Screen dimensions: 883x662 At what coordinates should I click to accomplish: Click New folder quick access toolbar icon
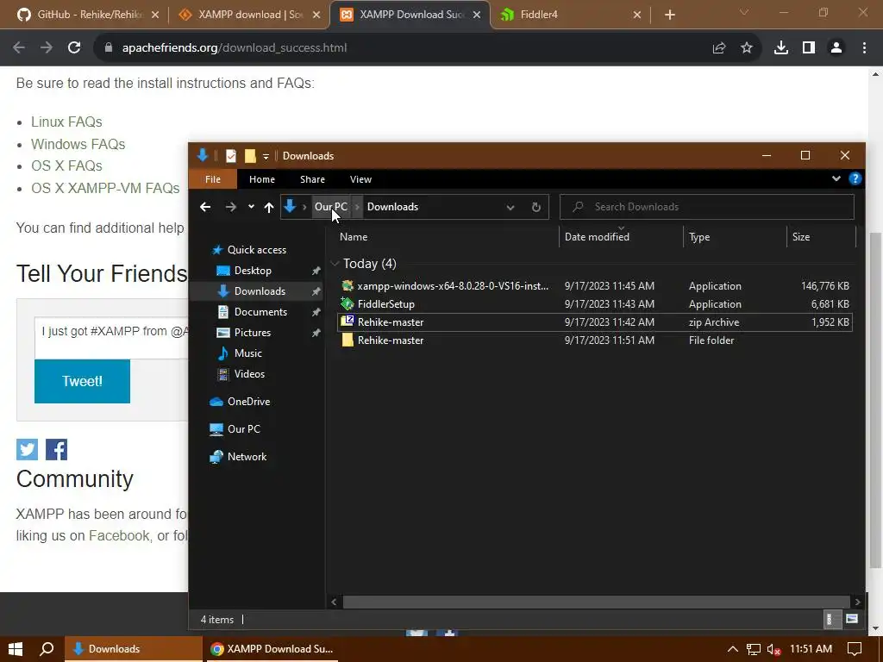coord(250,156)
